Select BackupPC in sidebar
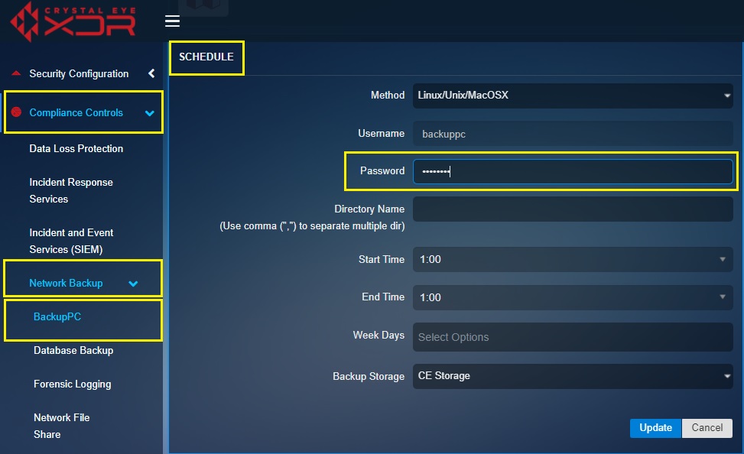This screenshot has height=454, width=744. coord(57,317)
